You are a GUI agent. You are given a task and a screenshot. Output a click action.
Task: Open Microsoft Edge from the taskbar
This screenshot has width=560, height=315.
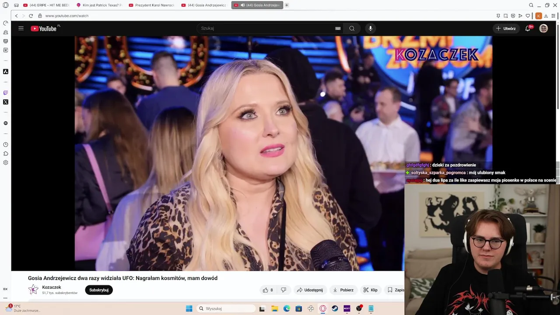tap(287, 308)
